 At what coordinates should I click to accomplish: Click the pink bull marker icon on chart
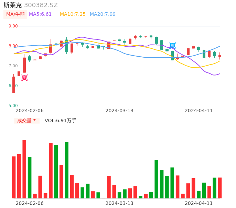[x=24, y=78]
